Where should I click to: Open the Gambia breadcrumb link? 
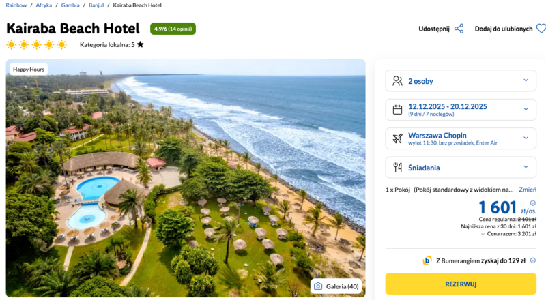(x=70, y=5)
